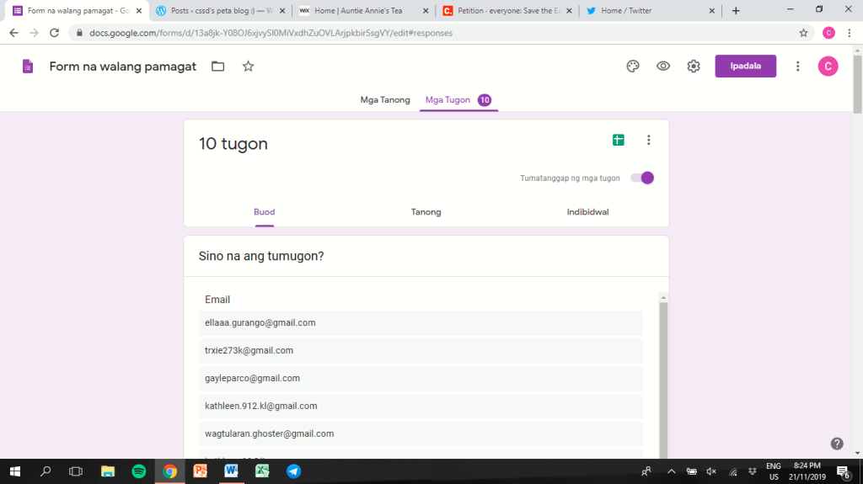Show hidden system tray icons
Image resolution: width=863 pixels, height=484 pixels.
coord(671,471)
